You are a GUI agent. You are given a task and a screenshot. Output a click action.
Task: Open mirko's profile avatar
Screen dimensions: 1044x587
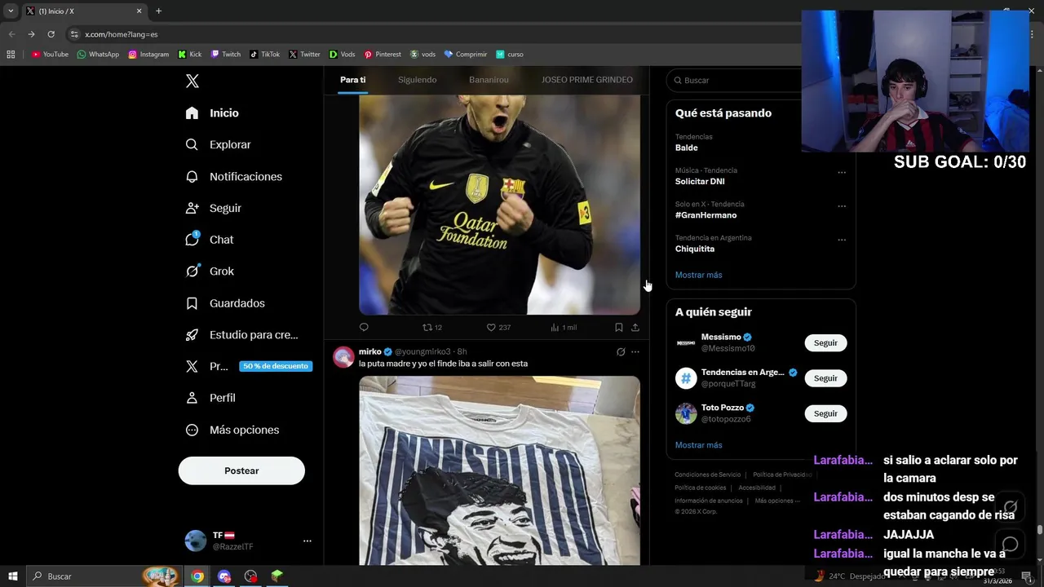344,357
